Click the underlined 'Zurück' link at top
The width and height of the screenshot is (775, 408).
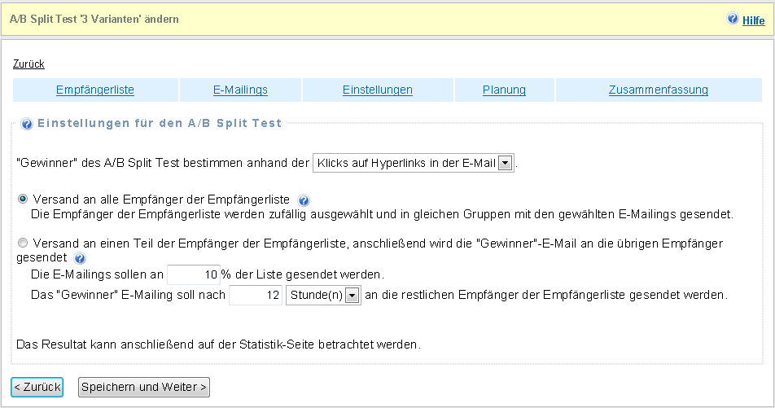tap(28, 64)
